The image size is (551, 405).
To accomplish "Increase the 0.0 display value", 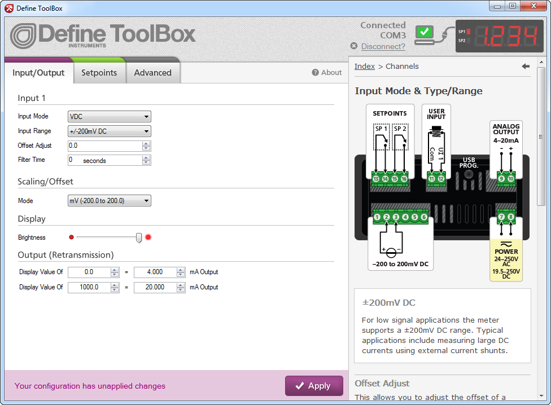I will (115, 270).
